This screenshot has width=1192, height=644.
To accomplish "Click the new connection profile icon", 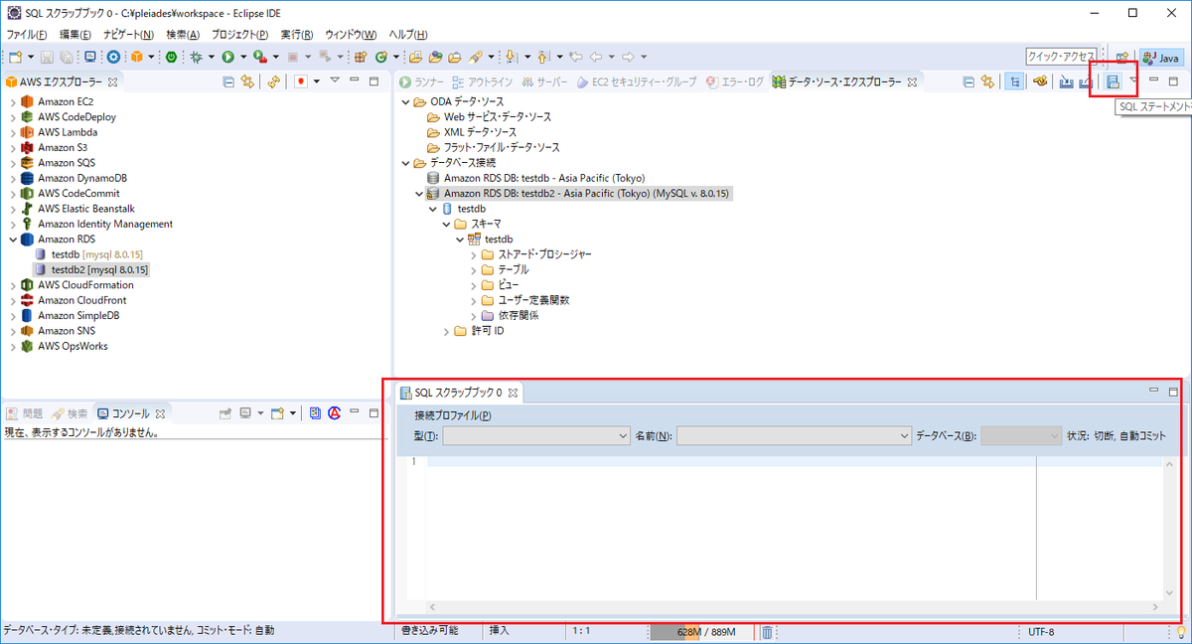I will pos(1040,81).
